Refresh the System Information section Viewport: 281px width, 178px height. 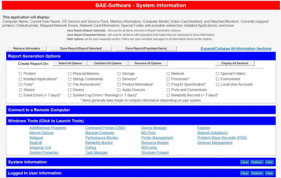point(257,162)
